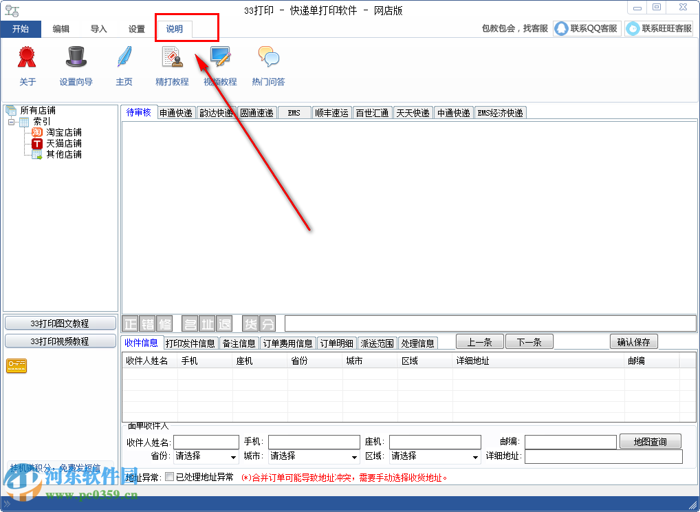Click the 地图查询 map query button
This screenshot has width=700, height=512.
(649, 441)
